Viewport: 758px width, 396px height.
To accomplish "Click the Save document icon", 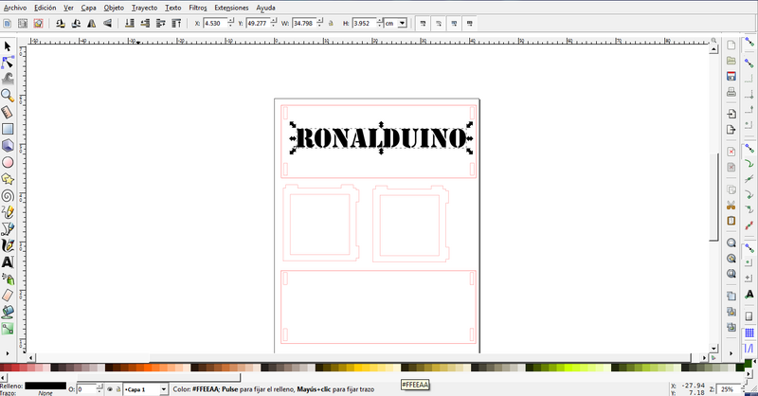I will [x=731, y=78].
